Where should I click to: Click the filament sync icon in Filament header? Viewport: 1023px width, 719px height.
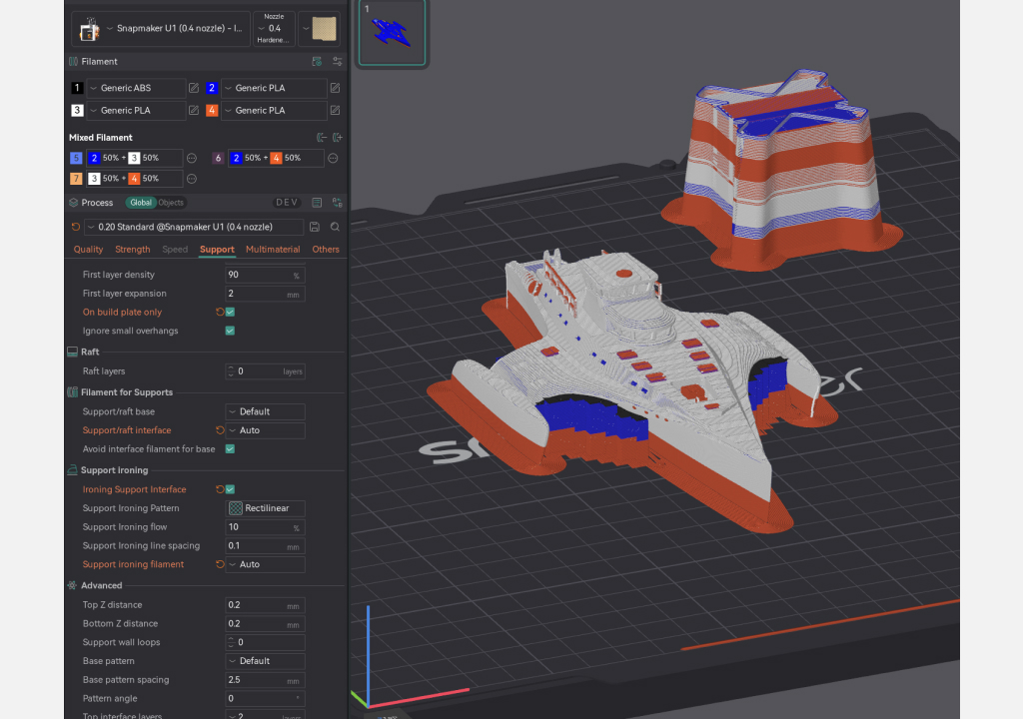pyautogui.click(x=317, y=61)
